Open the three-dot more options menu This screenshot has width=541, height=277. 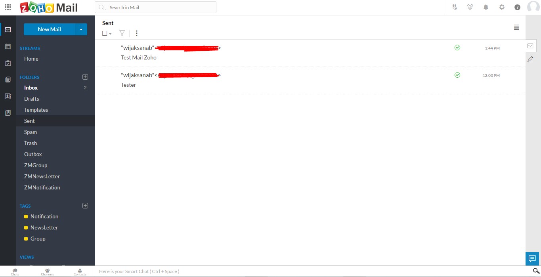coord(137,33)
